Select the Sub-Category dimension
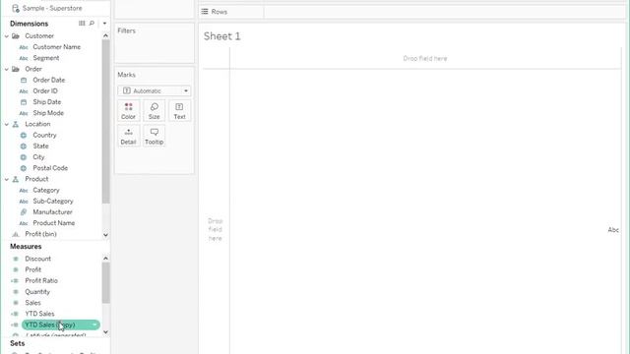630x354 pixels. [x=53, y=201]
